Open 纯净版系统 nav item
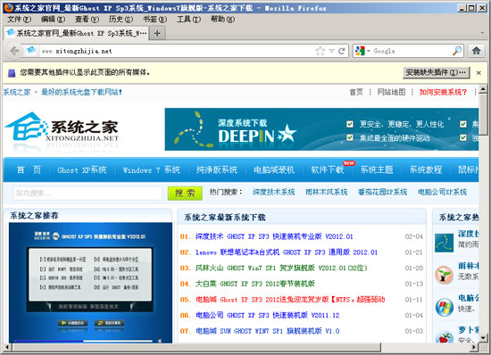The image size is (491, 355). click(217, 169)
